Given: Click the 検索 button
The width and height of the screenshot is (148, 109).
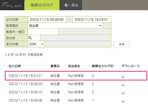Looking at the screenshot, I should coord(122,44).
